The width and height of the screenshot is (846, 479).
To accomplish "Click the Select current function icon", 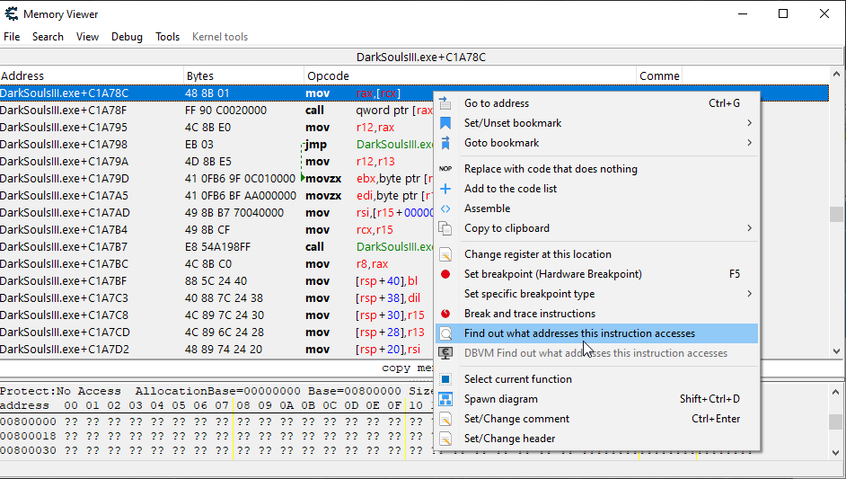I will pyautogui.click(x=445, y=379).
